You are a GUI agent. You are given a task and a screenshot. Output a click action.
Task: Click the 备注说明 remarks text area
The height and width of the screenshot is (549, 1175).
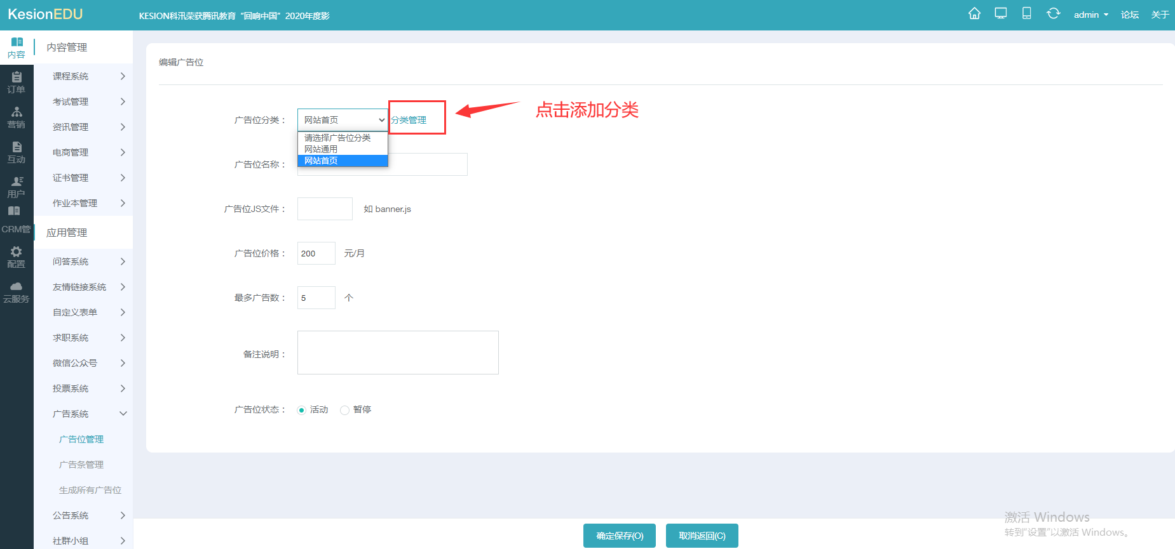[x=398, y=352]
